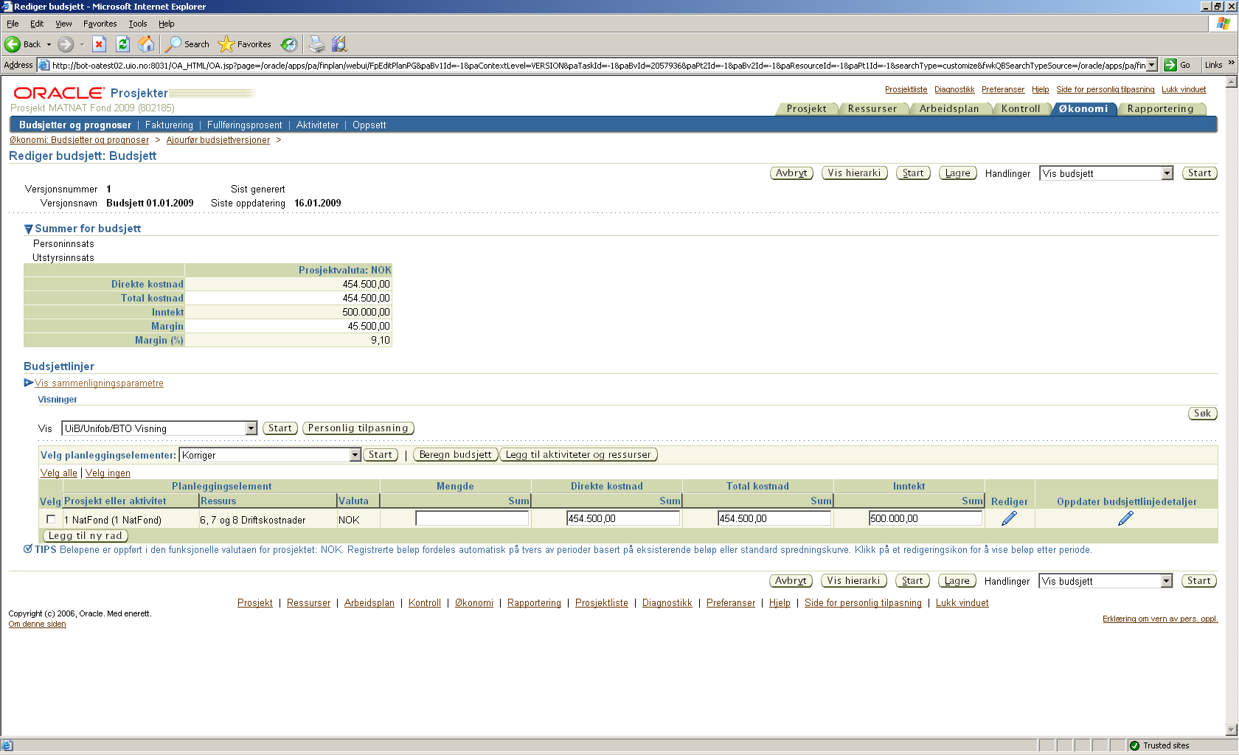This screenshot has width=1239, height=755.
Task: Open the Aktiviteter subtab
Action: [x=317, y=125]
